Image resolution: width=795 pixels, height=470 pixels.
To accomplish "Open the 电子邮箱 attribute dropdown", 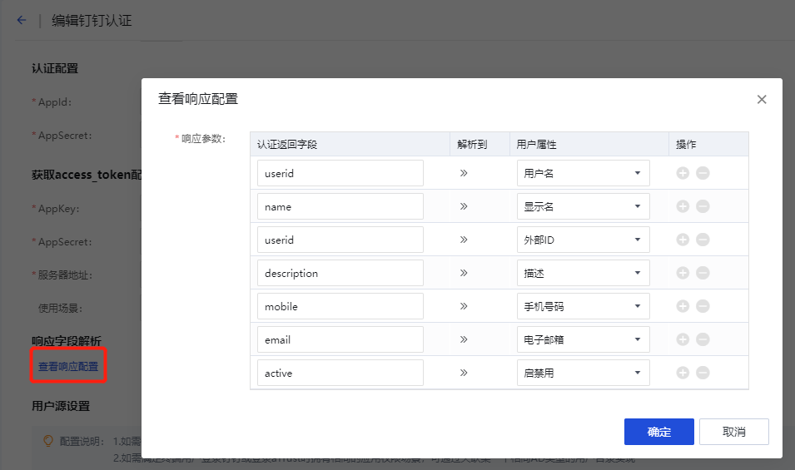I will (583, 339).
